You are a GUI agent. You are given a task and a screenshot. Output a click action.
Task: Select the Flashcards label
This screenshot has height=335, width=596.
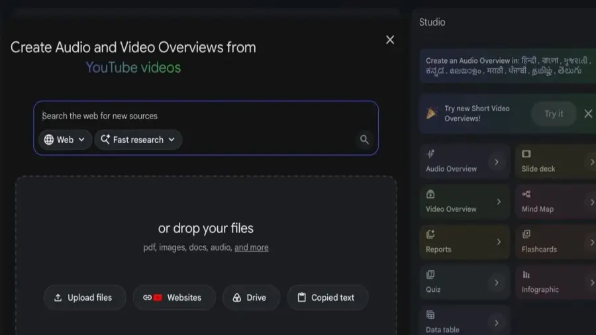pyautogui.click(x=539, y=250)
